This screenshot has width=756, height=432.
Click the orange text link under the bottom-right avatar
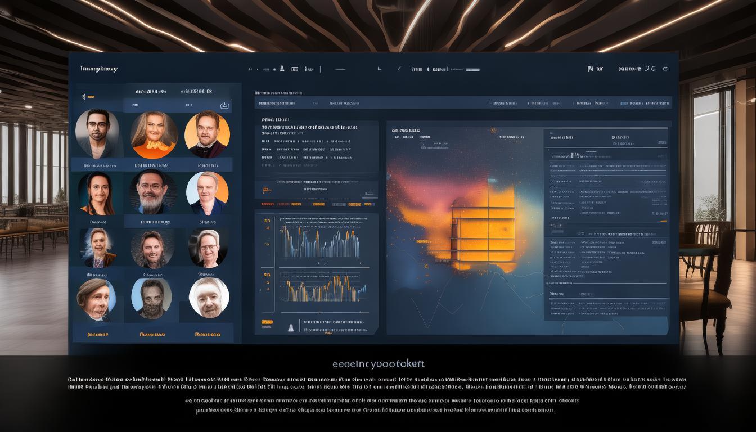[207, 335]
